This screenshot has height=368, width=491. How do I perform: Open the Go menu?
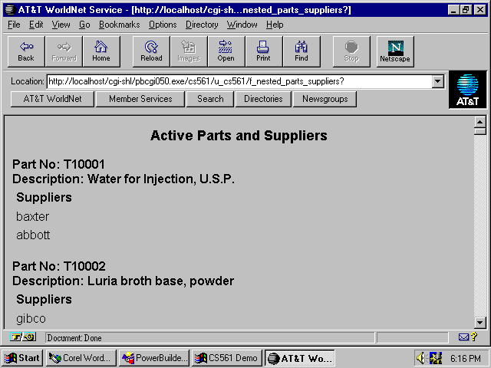coord(84,25)
